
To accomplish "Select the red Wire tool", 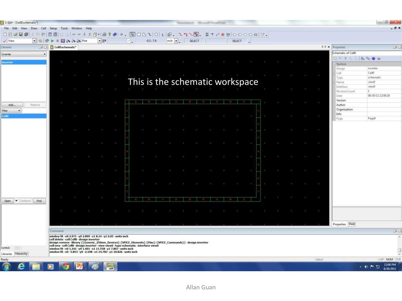I will pos(180,34).
